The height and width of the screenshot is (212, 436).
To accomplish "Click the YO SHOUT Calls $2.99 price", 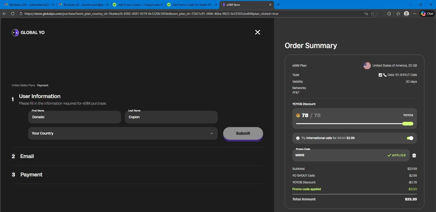I will coord(413,176).
